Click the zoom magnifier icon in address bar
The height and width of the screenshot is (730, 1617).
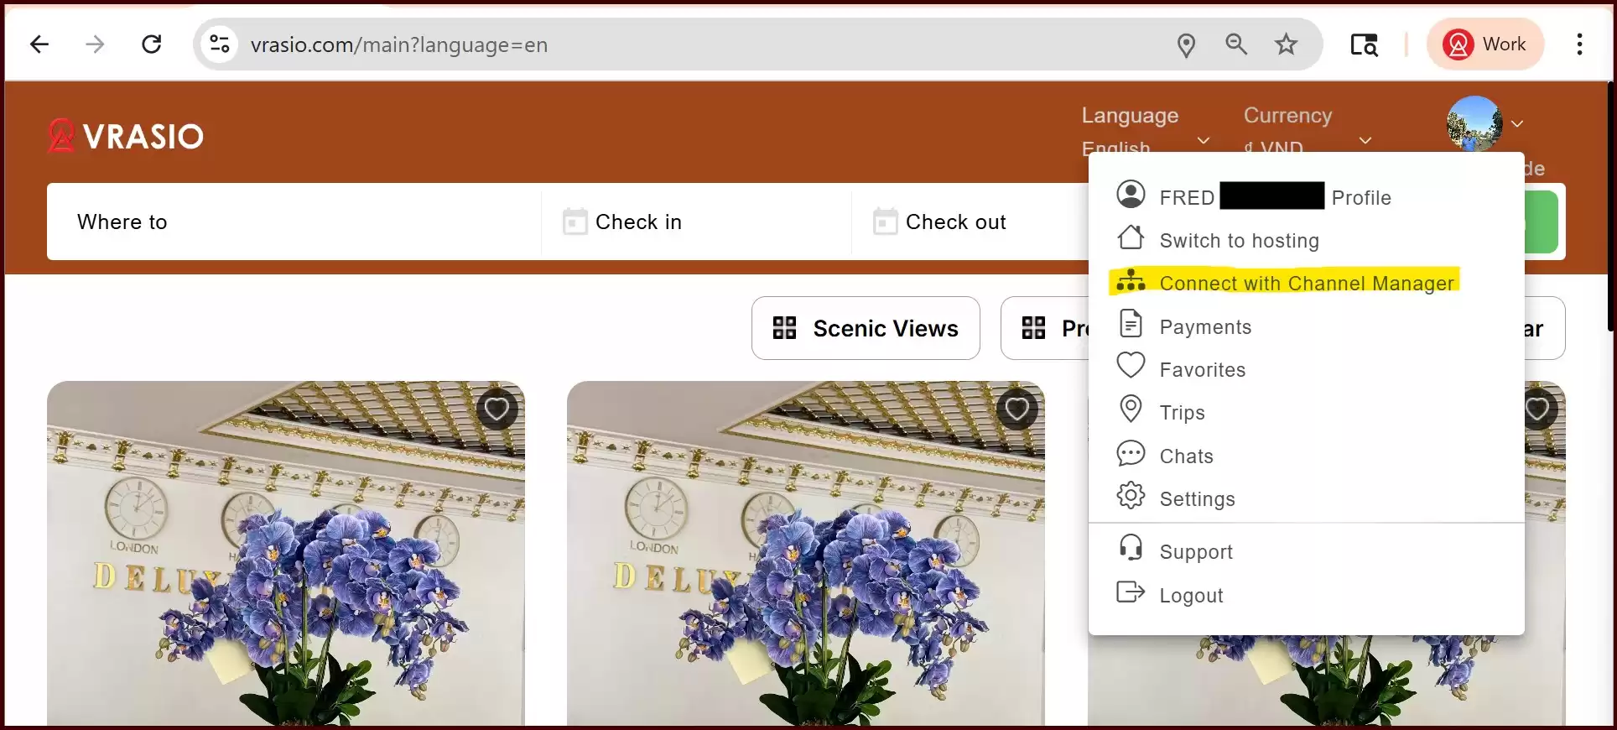point(1236,44)
